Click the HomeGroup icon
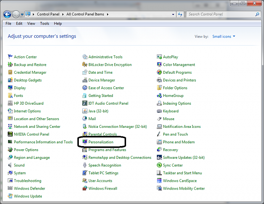The image size is (264, 204). tap(159, 96)
